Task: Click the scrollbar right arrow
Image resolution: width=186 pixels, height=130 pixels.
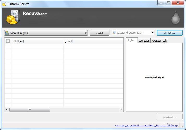Action: (121, 109)
